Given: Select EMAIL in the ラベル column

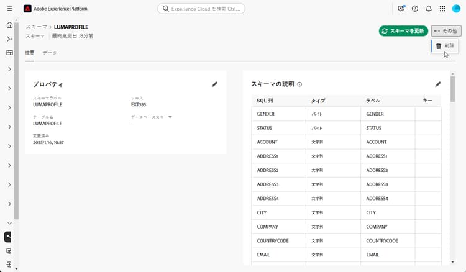Looking at the screenshot, I should click(372, 255).
